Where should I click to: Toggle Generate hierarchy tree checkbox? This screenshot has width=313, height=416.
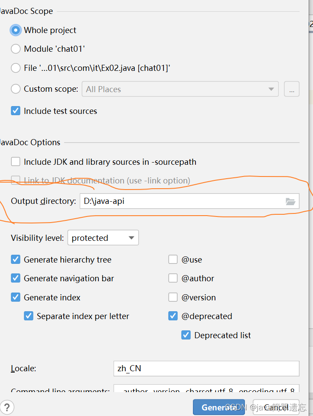click(16, 260)
